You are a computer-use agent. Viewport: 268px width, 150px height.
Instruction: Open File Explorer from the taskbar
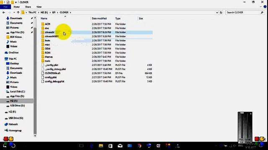point(101,146)
